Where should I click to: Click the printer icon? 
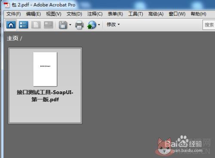79,25
